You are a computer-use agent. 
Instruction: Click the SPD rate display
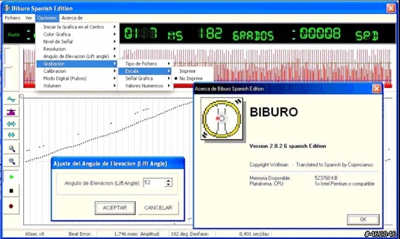[x=339, y=34]
